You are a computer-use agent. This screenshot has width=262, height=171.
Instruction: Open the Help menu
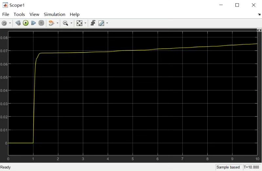pyautogui.click(x=75, y=14)
